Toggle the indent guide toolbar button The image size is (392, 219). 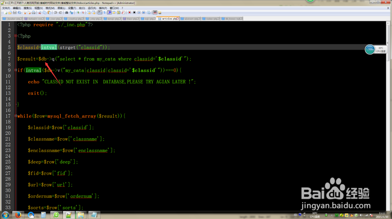109,13
